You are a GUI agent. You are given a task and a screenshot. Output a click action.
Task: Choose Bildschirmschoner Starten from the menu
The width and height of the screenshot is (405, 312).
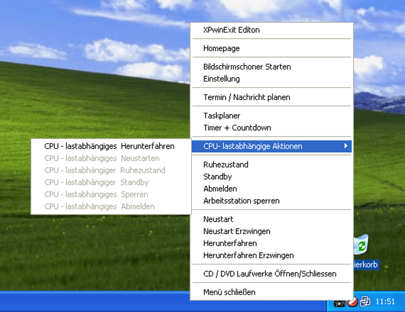click(x=272, y=67)
